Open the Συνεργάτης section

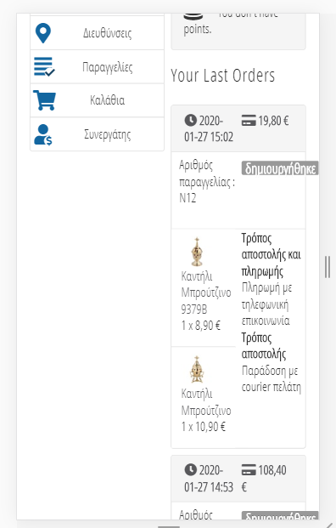(97, 134)
